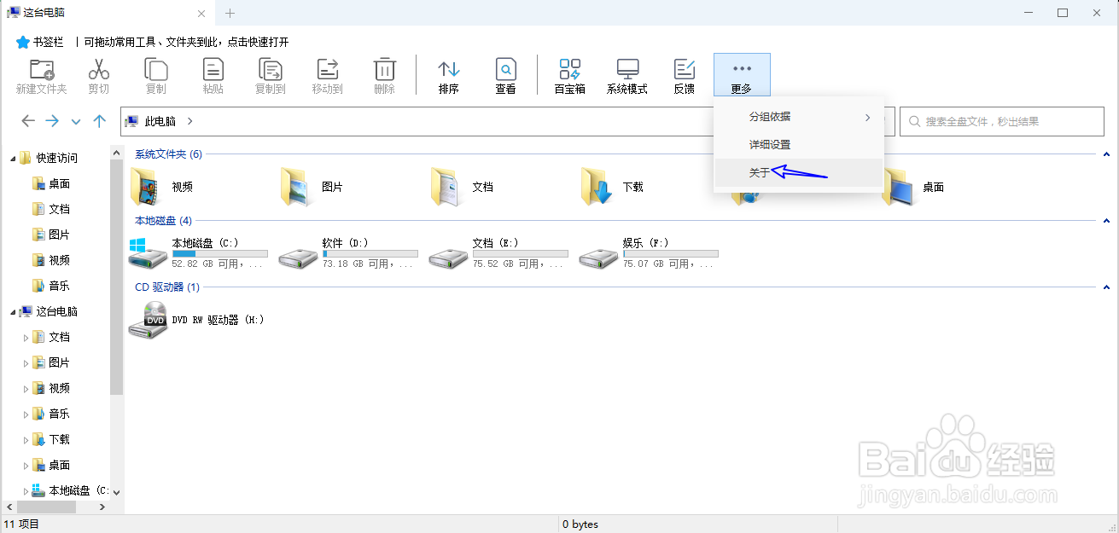
Task: Expand the Music (音乐) node under 这台电脑
Action: (x=26, y=414)
